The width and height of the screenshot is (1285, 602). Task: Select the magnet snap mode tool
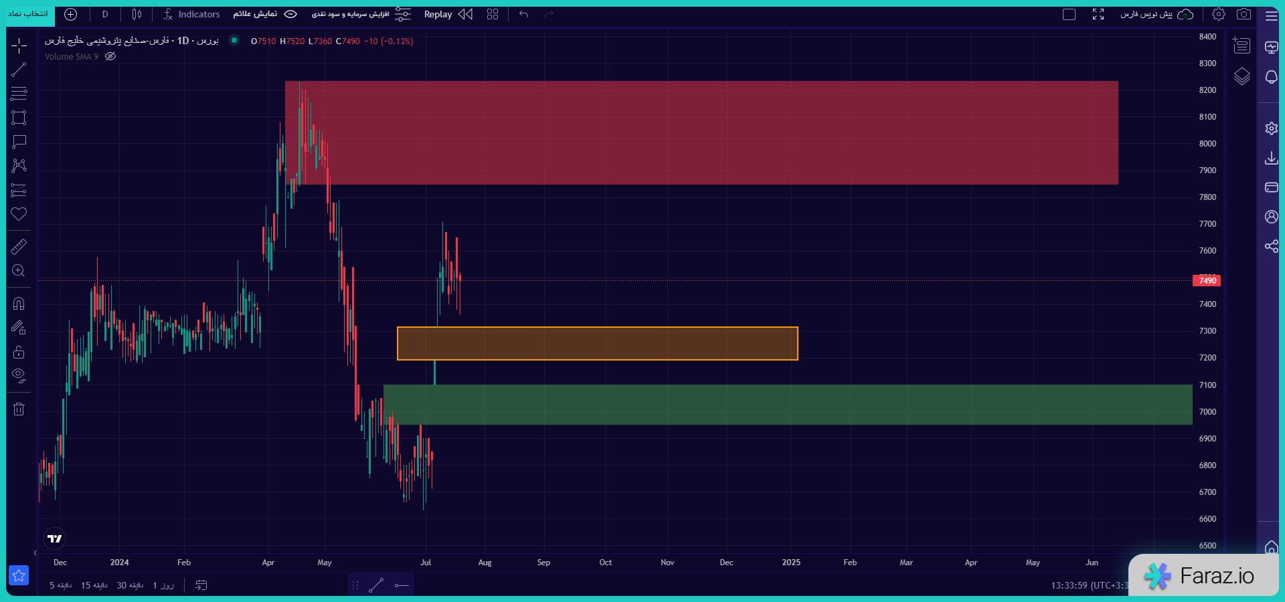tap(19, 304)
